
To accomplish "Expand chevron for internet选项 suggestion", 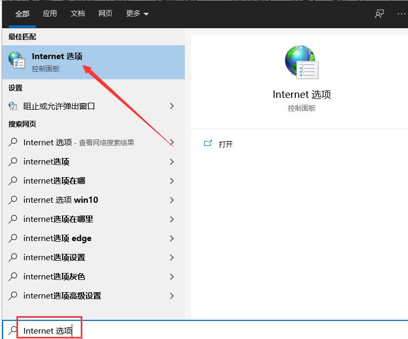I will (x=172, y=162).
